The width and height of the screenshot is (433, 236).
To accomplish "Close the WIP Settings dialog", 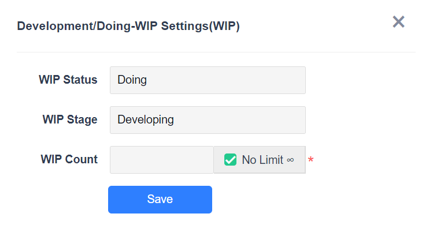I will tap(398, 22).
